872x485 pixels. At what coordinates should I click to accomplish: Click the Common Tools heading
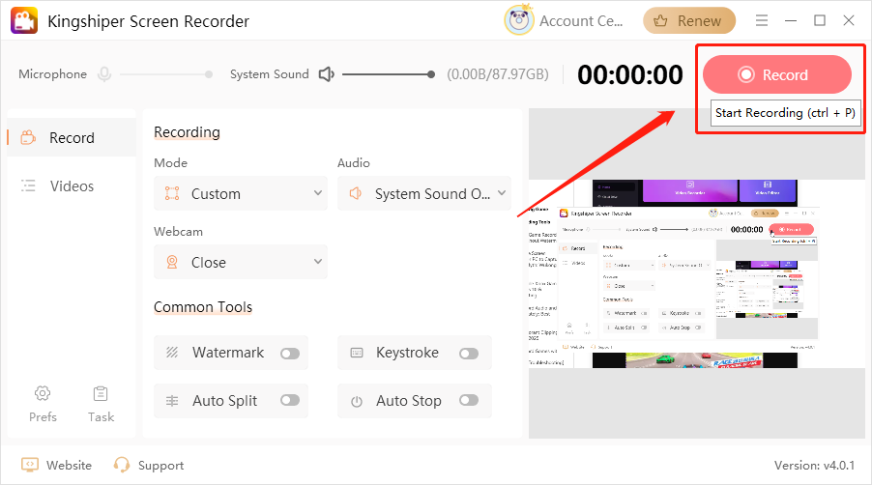(x=203, y=306)
